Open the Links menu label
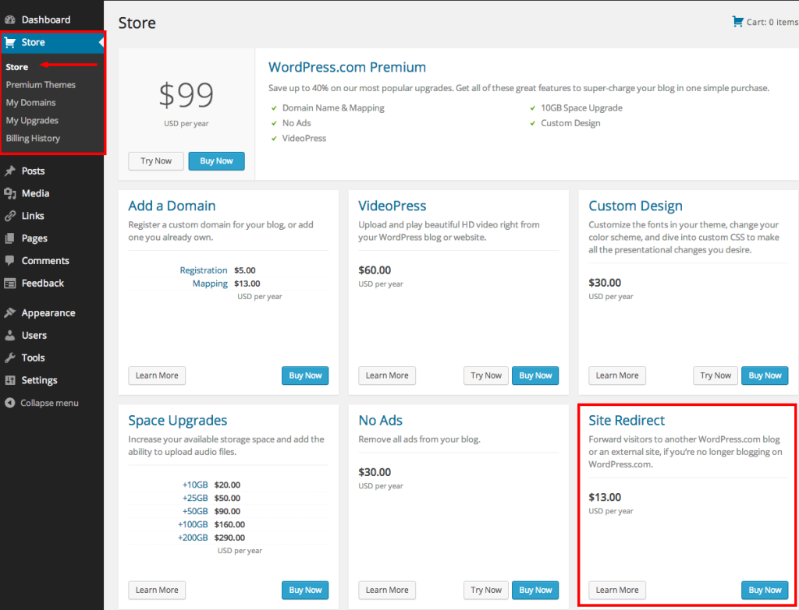The width and height of the screenshot is (799, 610). (x=33, y=216)
